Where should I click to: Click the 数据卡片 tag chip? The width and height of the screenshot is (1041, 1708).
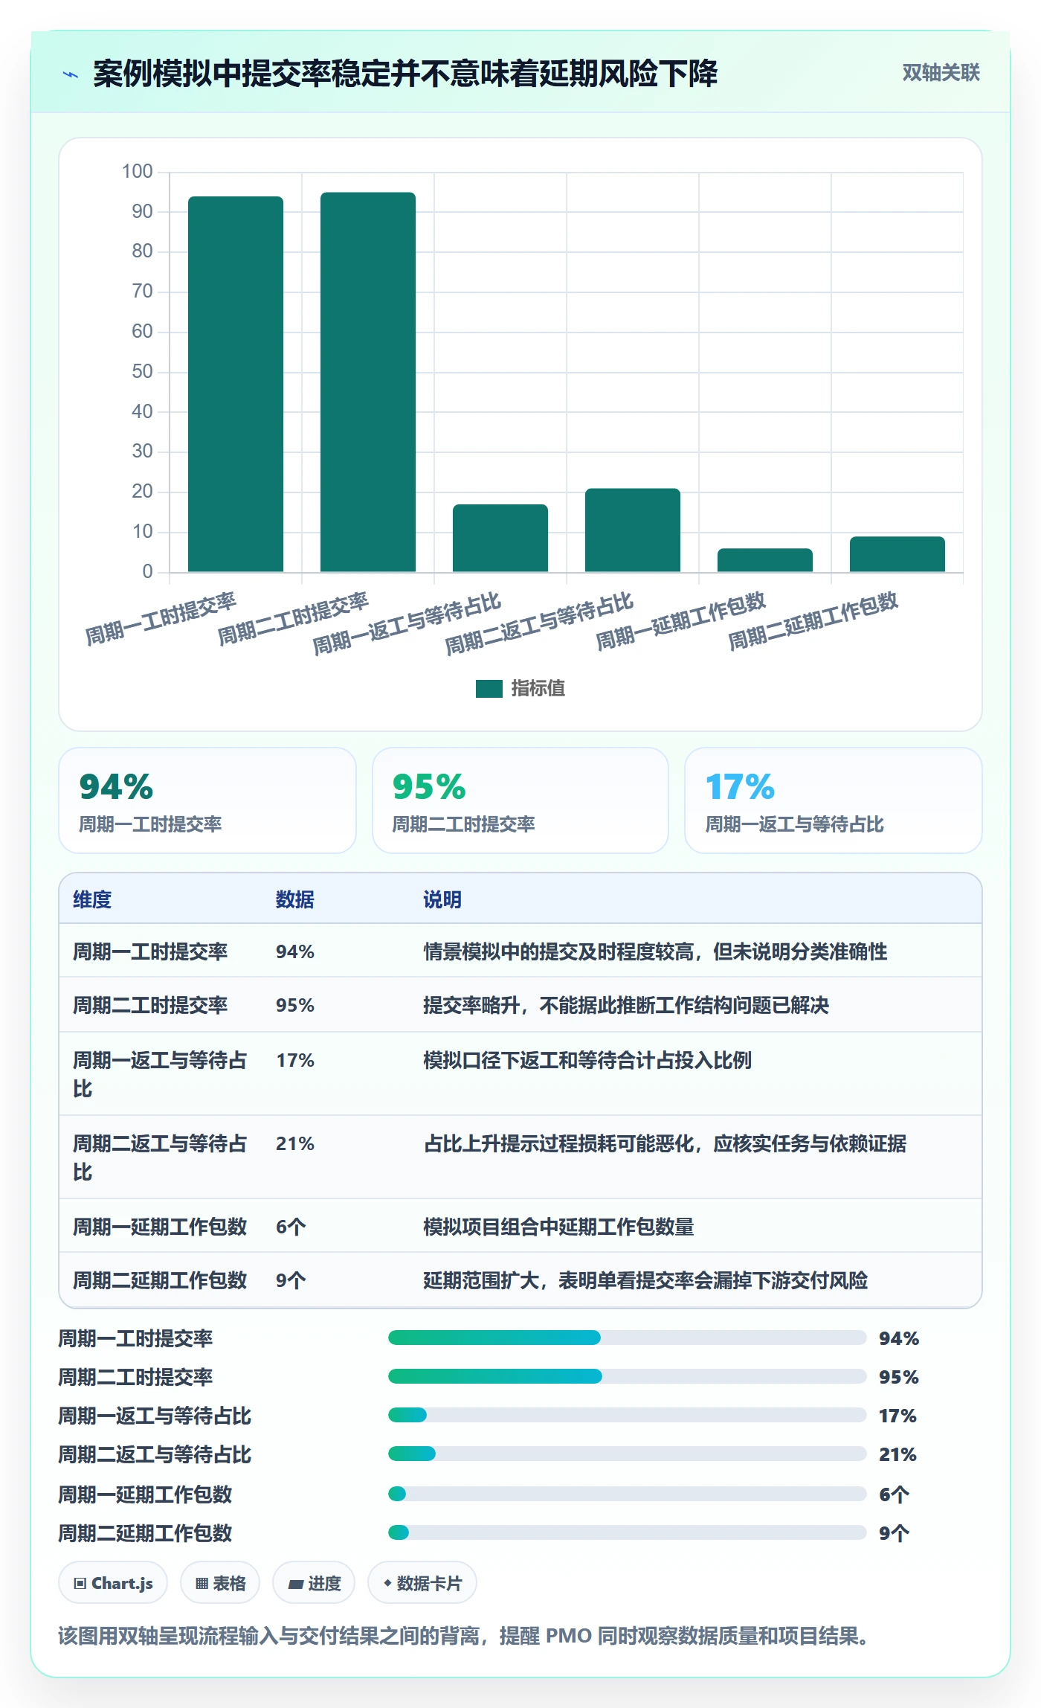pos(422,1583)
